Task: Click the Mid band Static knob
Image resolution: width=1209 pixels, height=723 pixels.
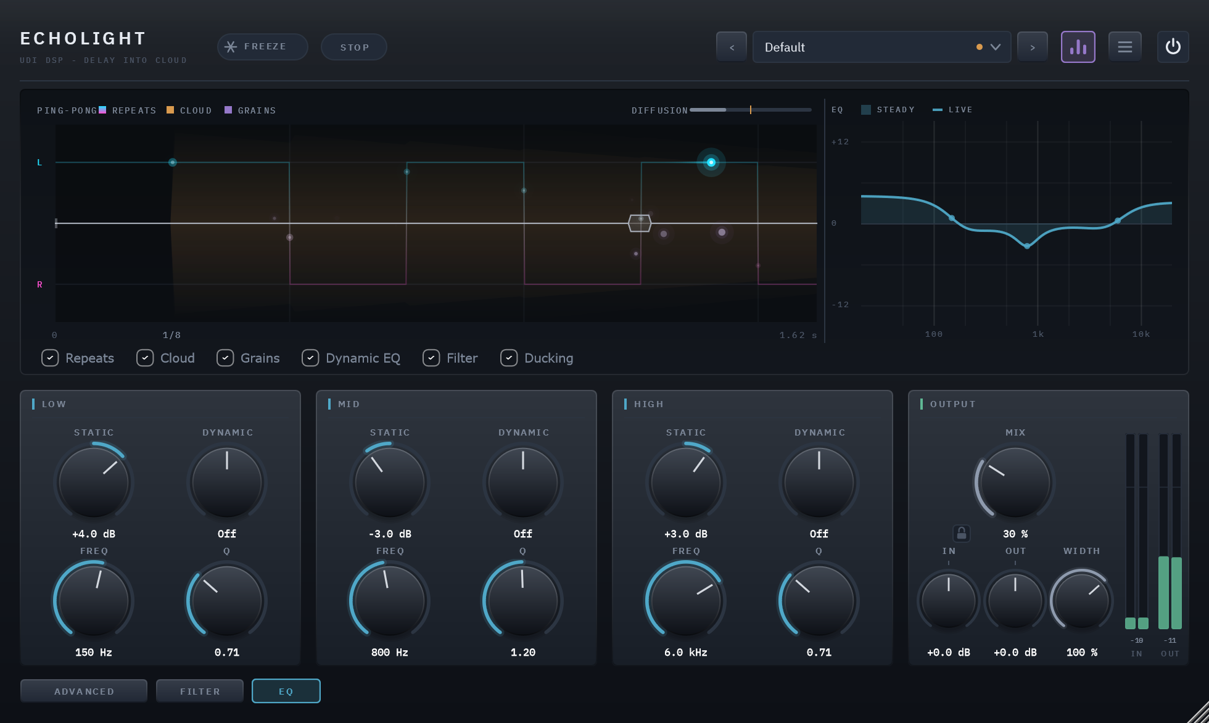Action: (390, 482)
